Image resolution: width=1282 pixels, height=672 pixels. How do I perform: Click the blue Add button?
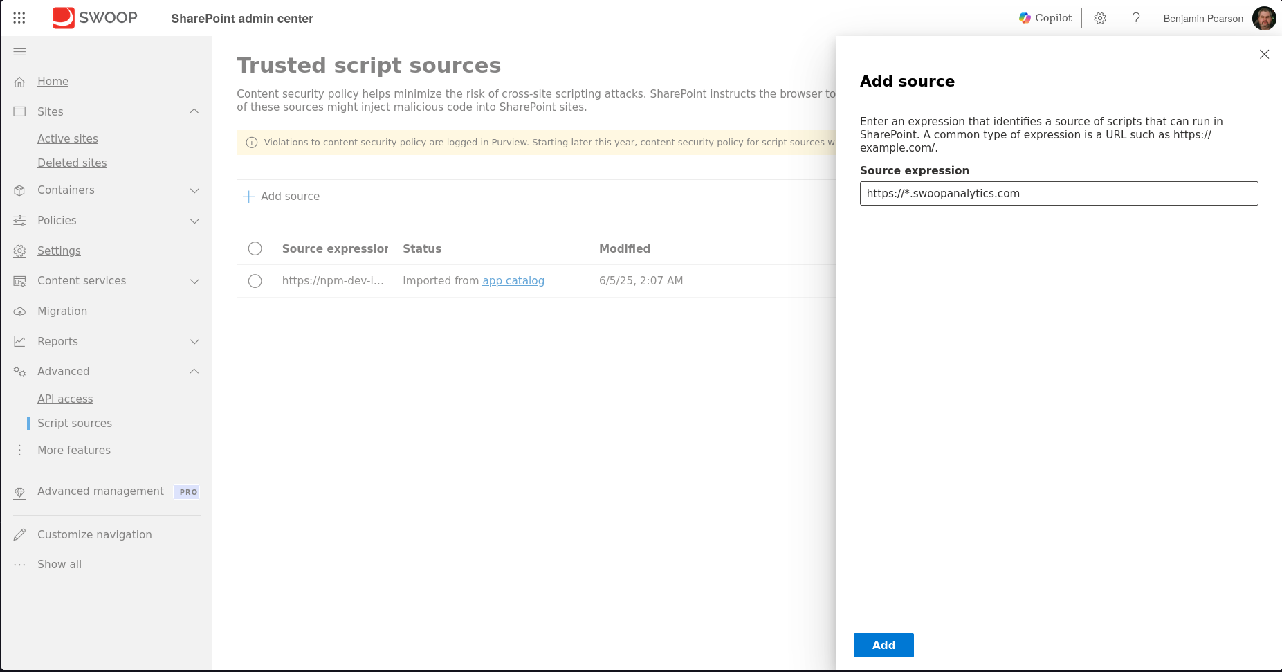[x=883, y=645]
